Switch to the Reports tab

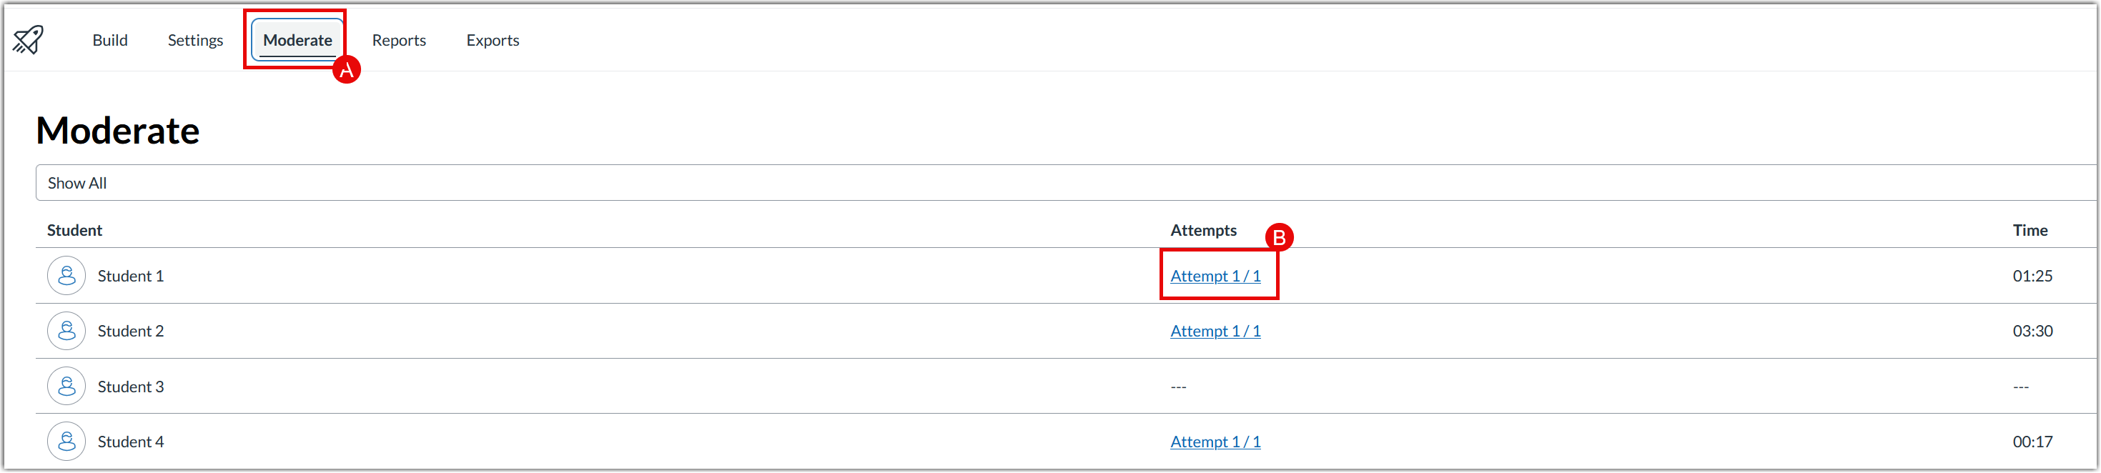[399, 40]
